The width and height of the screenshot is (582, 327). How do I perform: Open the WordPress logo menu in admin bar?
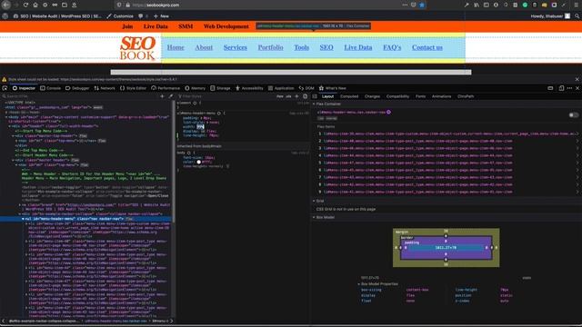5,16
